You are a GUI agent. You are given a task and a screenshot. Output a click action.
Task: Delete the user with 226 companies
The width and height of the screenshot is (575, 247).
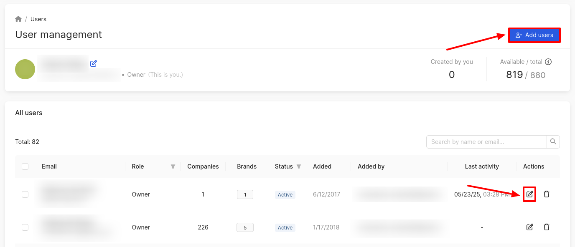pos(547,227)
